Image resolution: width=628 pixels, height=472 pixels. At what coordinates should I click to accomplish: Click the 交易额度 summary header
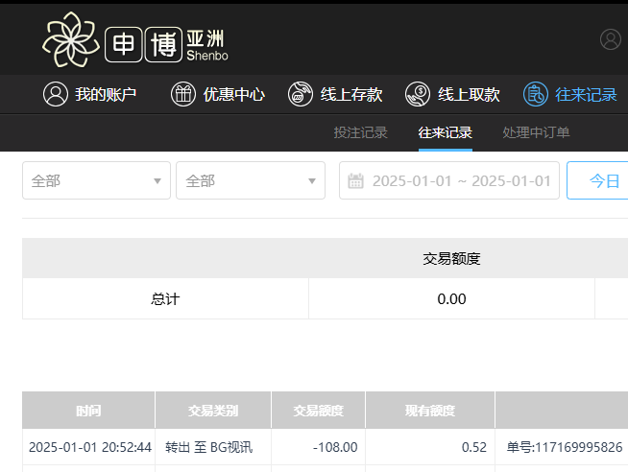click(451, 258)
